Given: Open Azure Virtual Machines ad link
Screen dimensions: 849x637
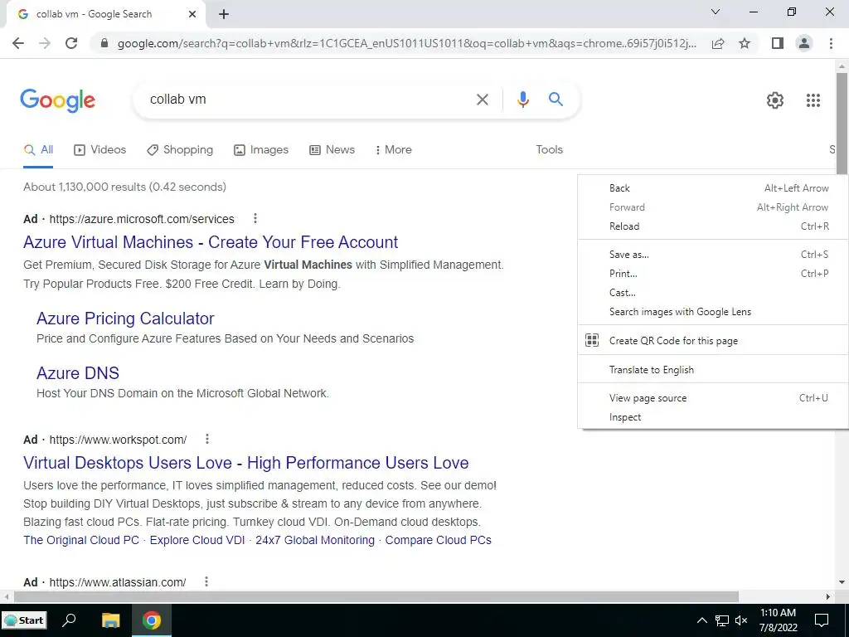Looking at the screenshot, I should tap(211, 242).
